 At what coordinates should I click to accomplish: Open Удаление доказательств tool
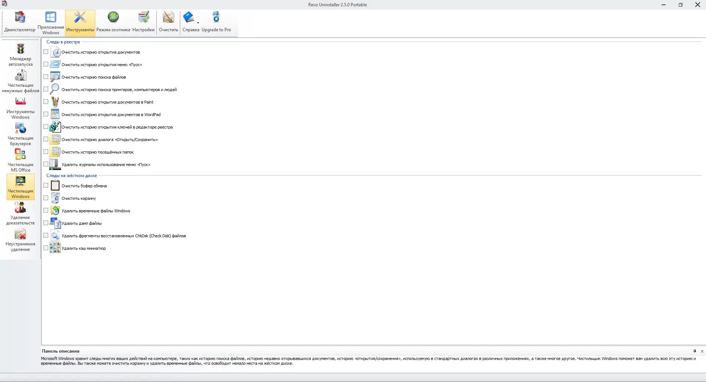[x=21, y=214]
